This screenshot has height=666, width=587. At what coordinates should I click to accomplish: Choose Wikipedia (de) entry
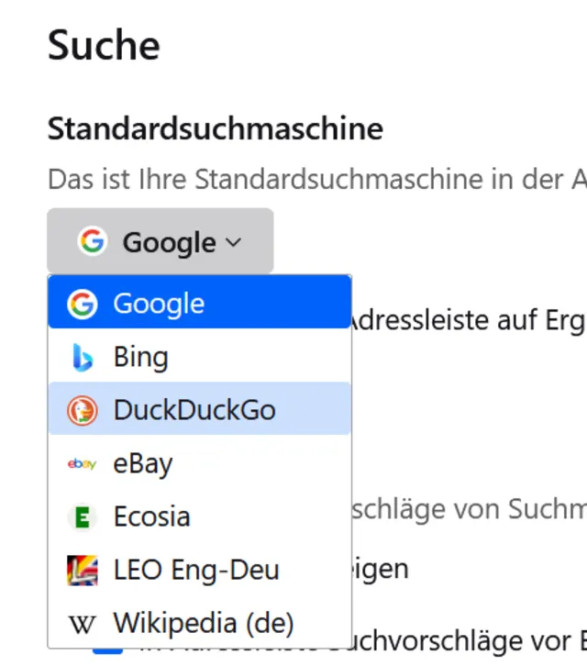[x=203, y=624]
